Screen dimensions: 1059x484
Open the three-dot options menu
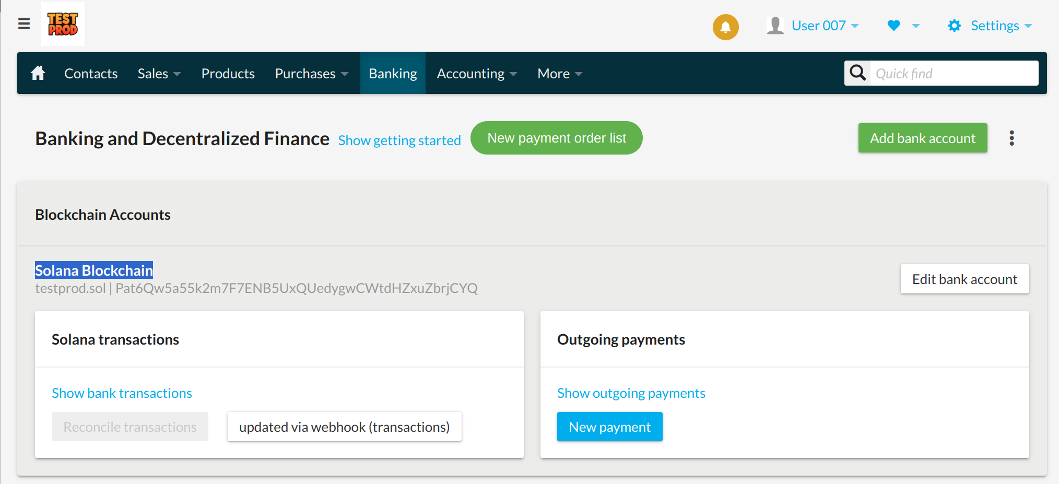click(x=1012, y=138)
